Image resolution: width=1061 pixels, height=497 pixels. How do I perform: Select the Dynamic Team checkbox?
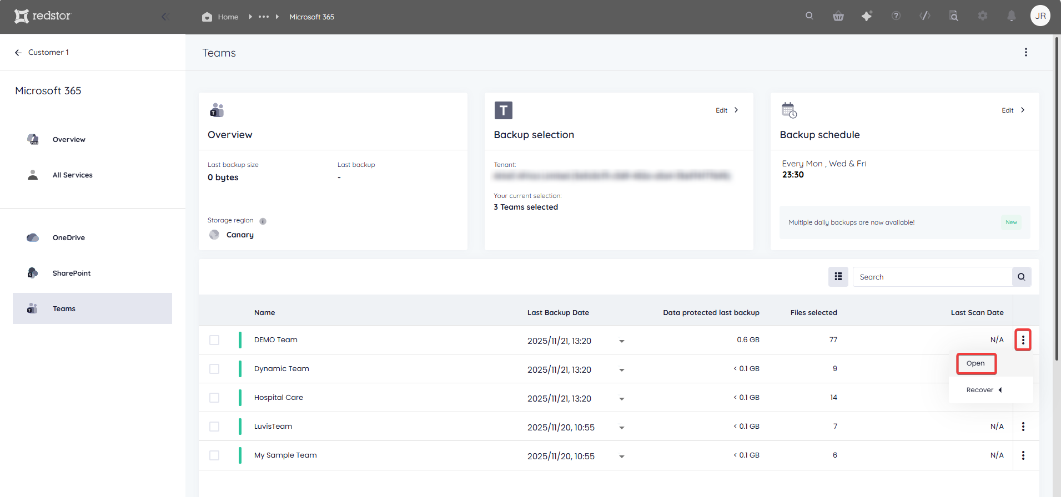pyautogui.click(x=214, y=369)
